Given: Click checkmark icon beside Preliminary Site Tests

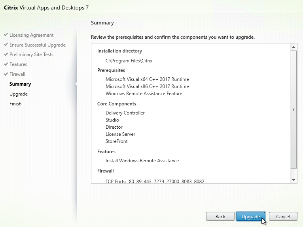Looking at the screenshot, I should click(6, 54).
